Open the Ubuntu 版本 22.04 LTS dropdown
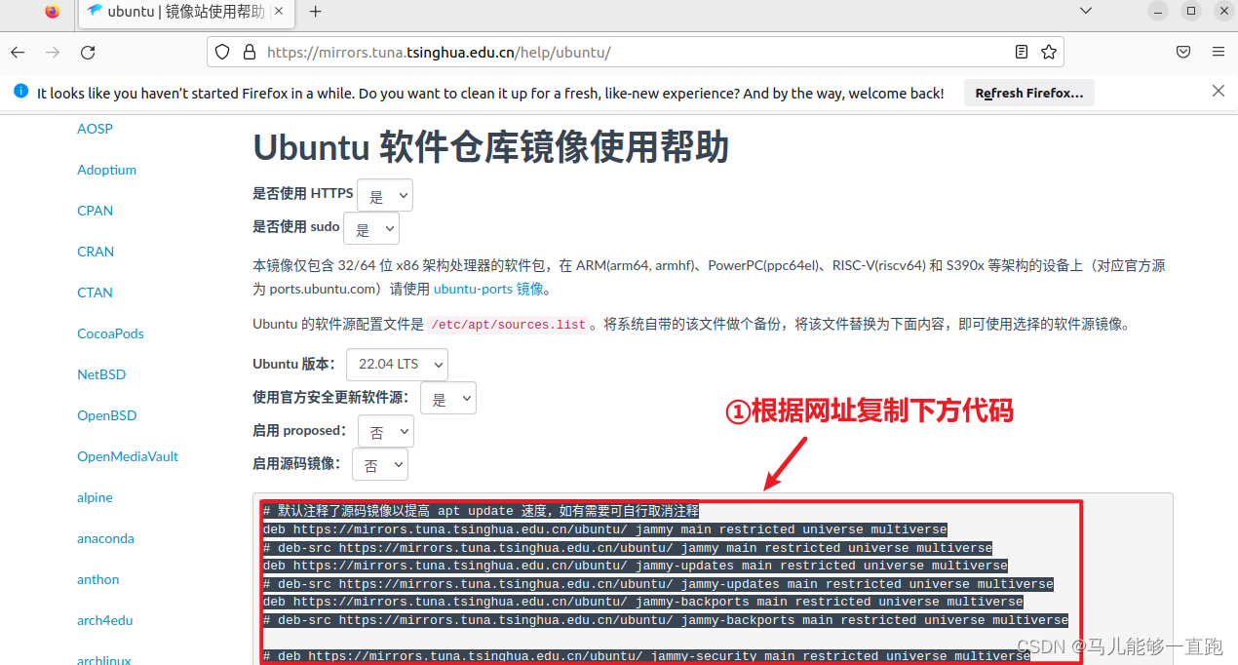Viewport: 1238px width, 665px height. 397,365
